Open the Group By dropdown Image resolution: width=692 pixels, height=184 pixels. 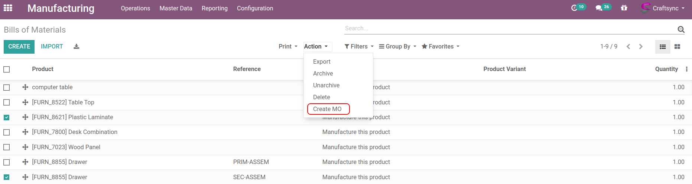(x=397, y=47)
